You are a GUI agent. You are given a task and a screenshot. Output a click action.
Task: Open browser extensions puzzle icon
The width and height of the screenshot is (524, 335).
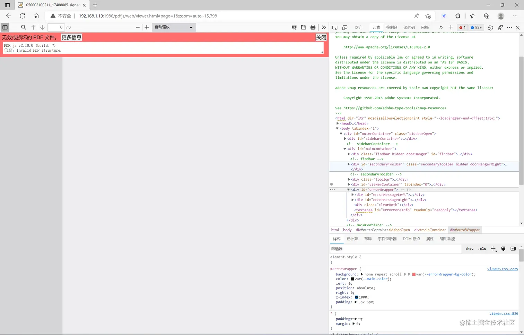(458, 16)
